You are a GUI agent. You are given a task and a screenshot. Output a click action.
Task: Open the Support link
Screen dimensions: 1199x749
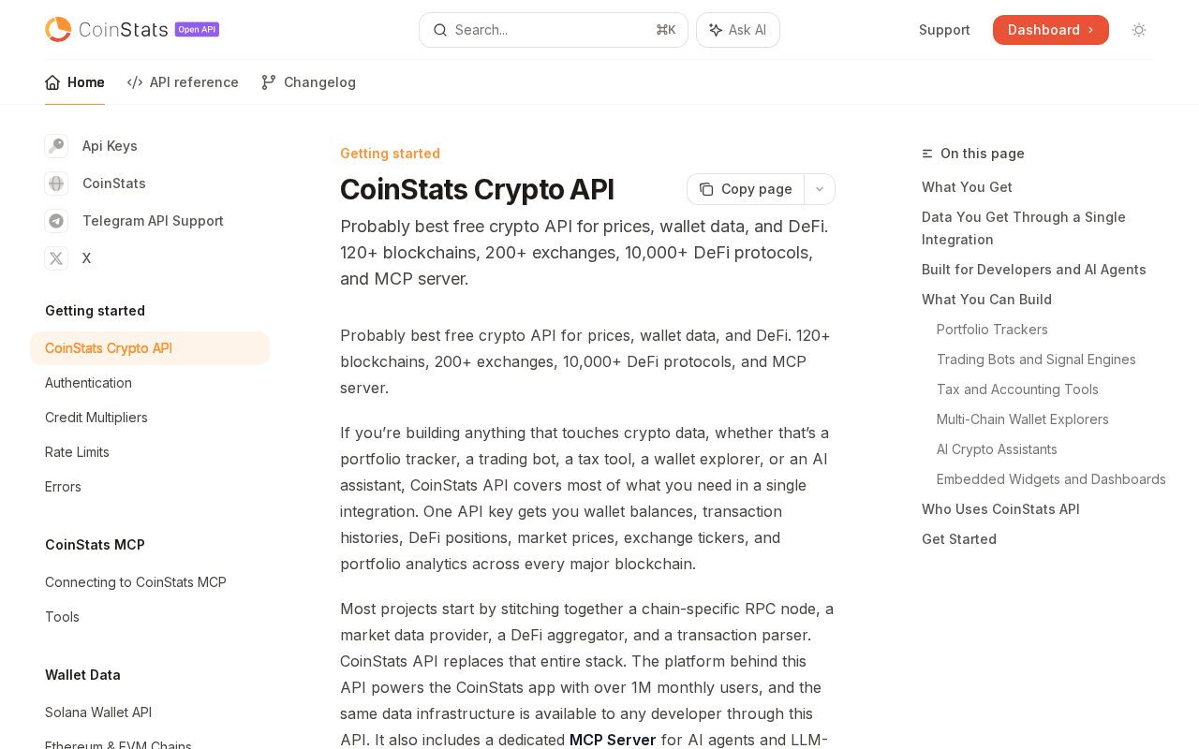(944, 30)
